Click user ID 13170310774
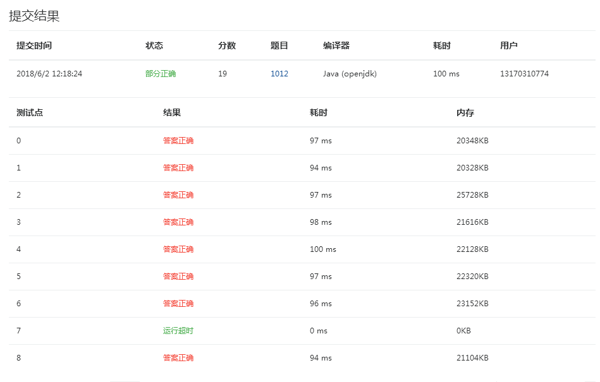This screenshot has height=382, width=600. click(x=524, y=74)
